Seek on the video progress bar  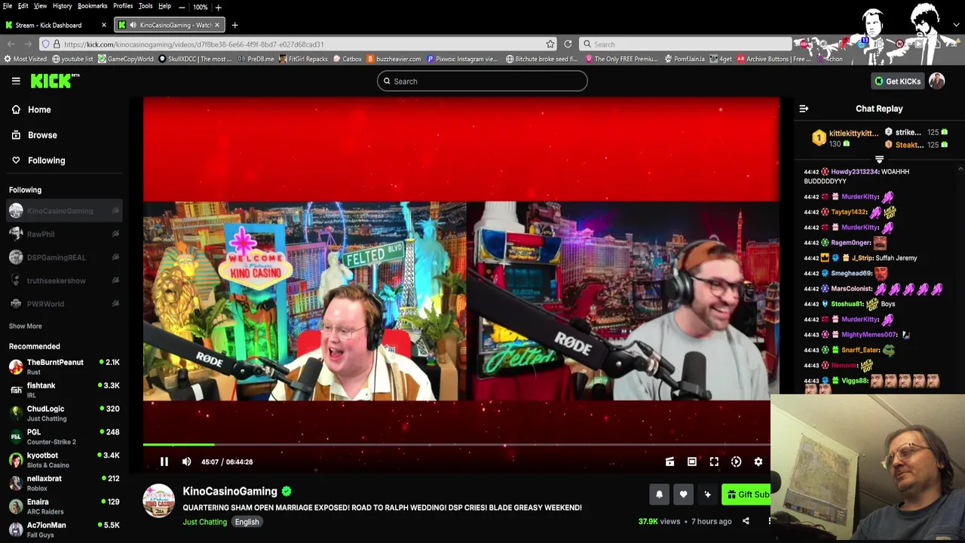point(457,445)
